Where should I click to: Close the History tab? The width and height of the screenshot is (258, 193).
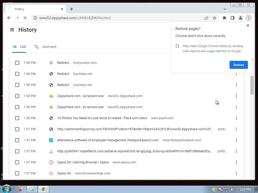(62, 9)
